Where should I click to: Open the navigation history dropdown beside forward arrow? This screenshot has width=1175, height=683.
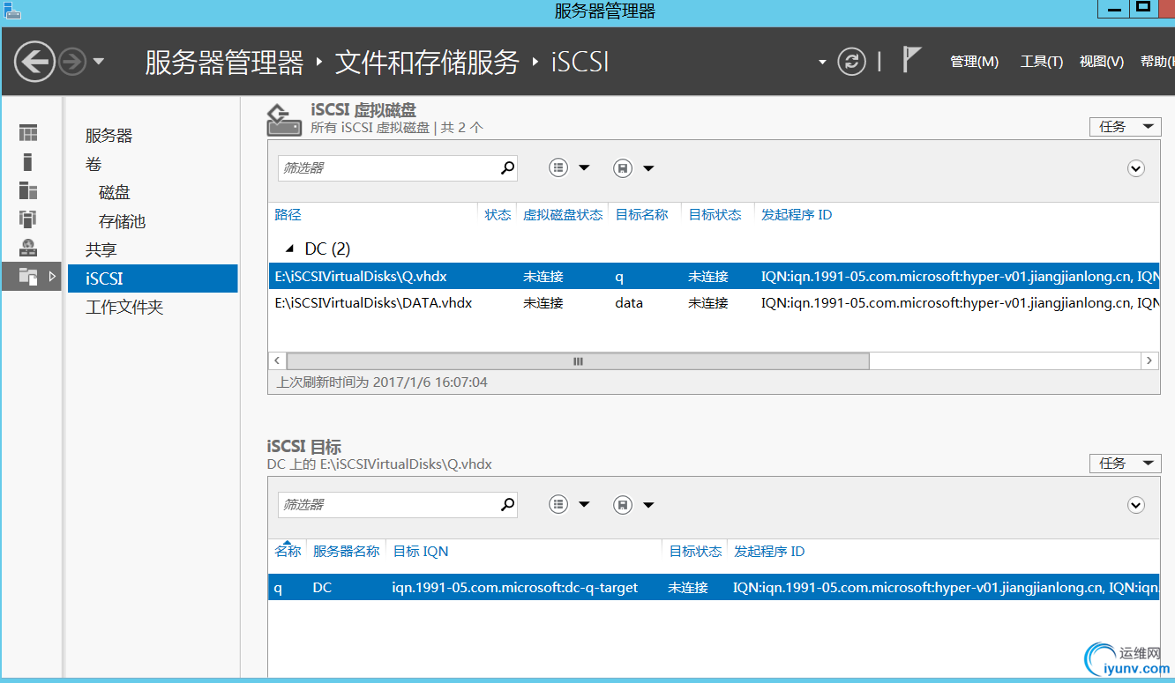(x=98, y=62)
